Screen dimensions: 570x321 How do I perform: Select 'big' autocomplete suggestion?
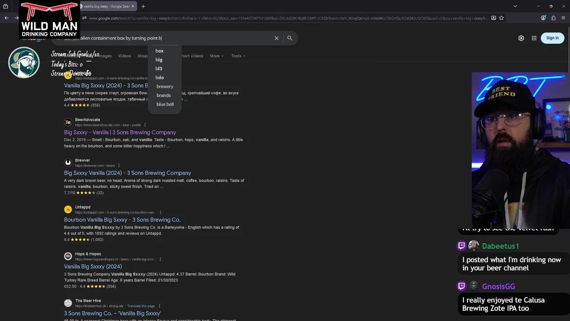(159, 60)
